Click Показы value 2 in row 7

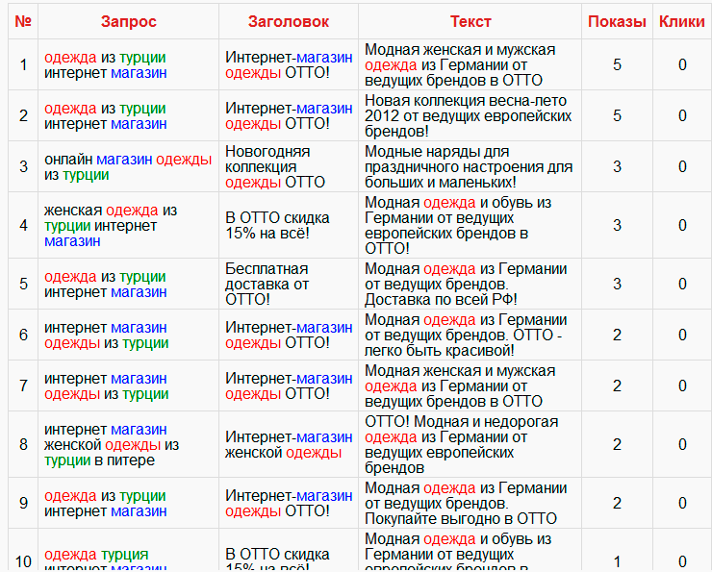coord(617,385)
